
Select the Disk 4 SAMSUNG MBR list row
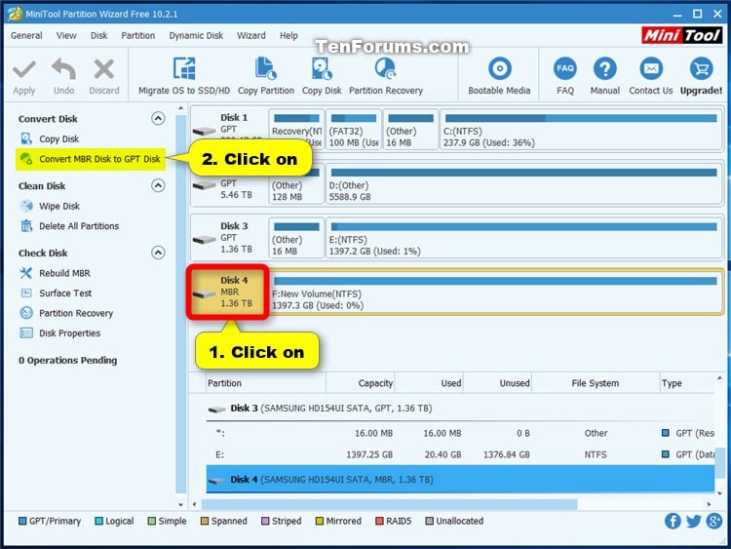(x=461, y=479)
